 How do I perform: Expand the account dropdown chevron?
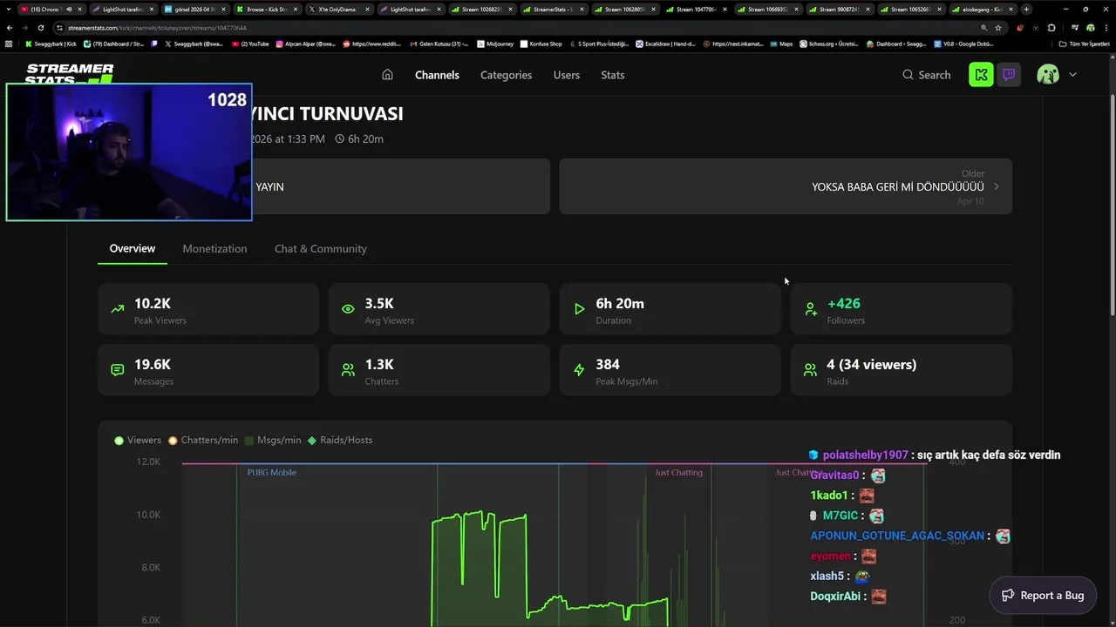pyautogui.click(x=1072, y=75)
